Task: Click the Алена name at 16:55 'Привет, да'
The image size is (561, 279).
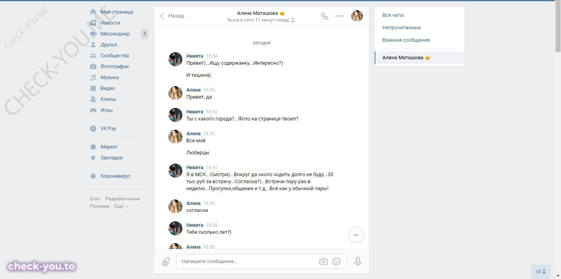Action: 193,90
